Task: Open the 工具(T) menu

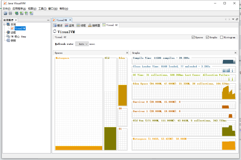Action: pyautogui.click(x=42, y=9)
